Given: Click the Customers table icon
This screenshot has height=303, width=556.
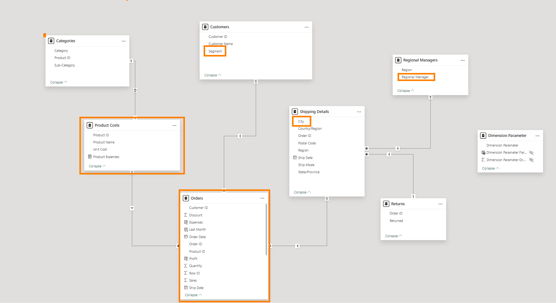Looking at the screenshot, I should 205,27.
